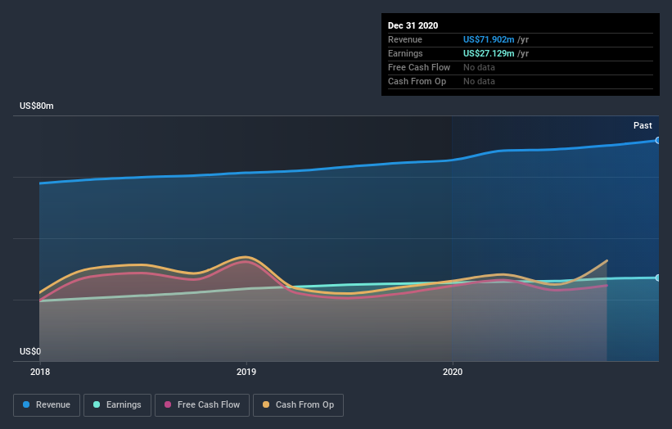Screen dimensions: 672x429
Task: Toggle the Revenue series legend button
Action: 47,405
